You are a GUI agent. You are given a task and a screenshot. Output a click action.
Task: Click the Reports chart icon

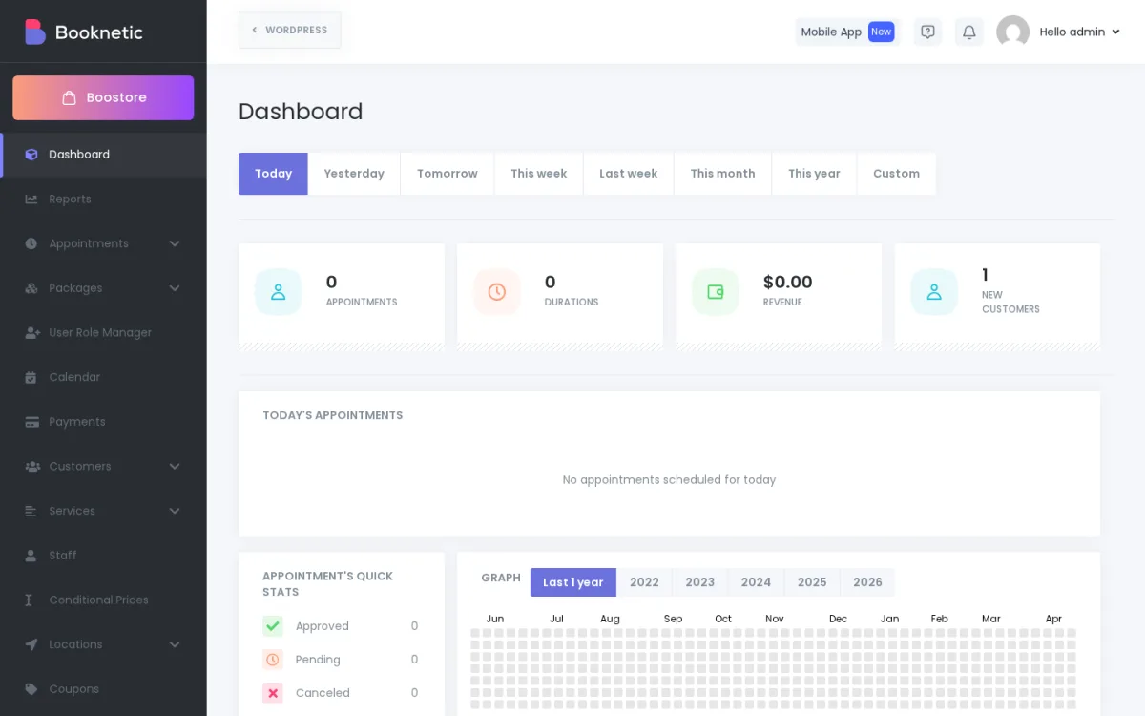point(31,200)
